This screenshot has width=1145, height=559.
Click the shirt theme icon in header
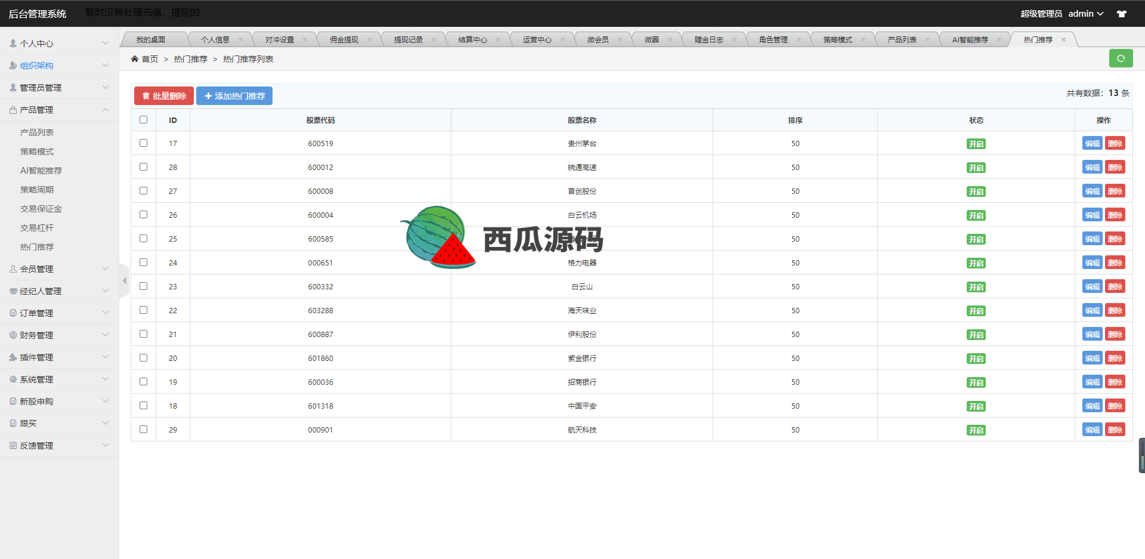(x=1122, y=14)
